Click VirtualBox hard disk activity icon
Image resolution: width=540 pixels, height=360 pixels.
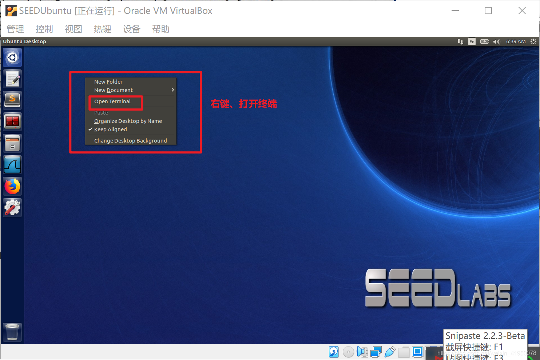pyautogui.click(x=334, y=352)
